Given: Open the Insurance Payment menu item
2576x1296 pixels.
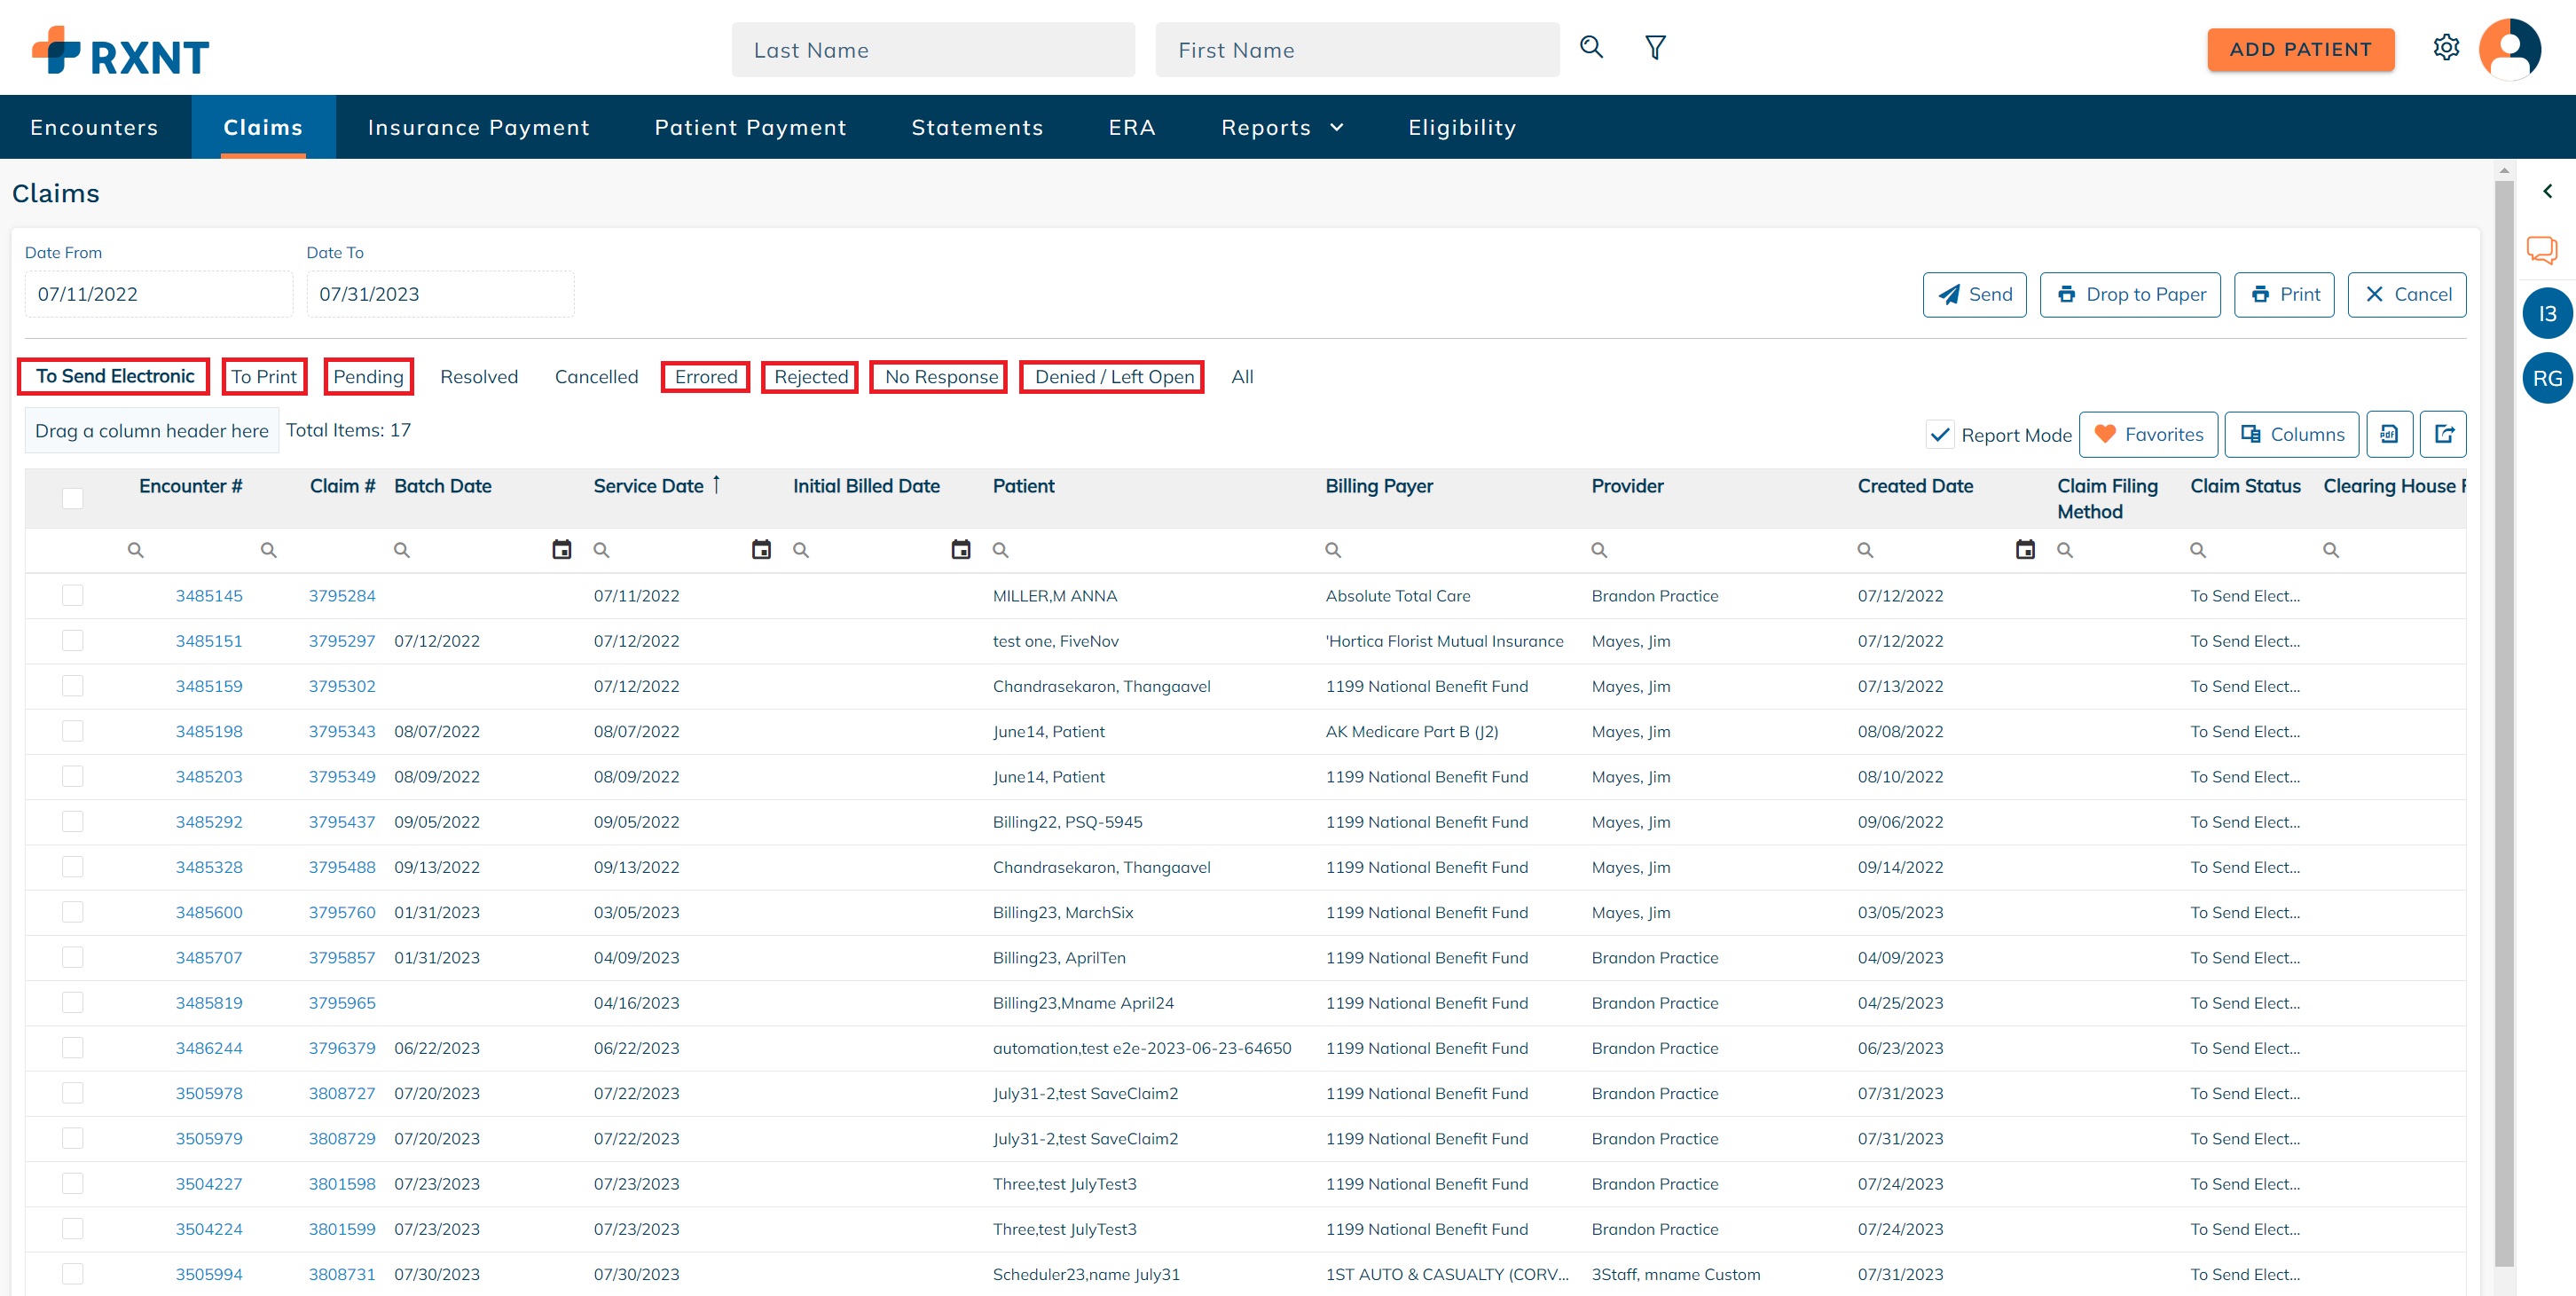Looking at the screenshot, I should pyautogui.click(x=478, y=127).
